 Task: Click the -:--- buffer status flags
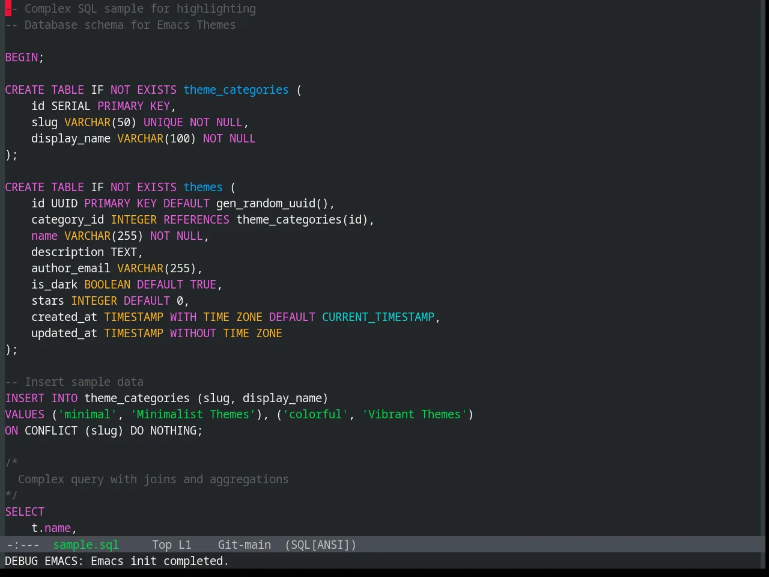(x=23, y=545)
